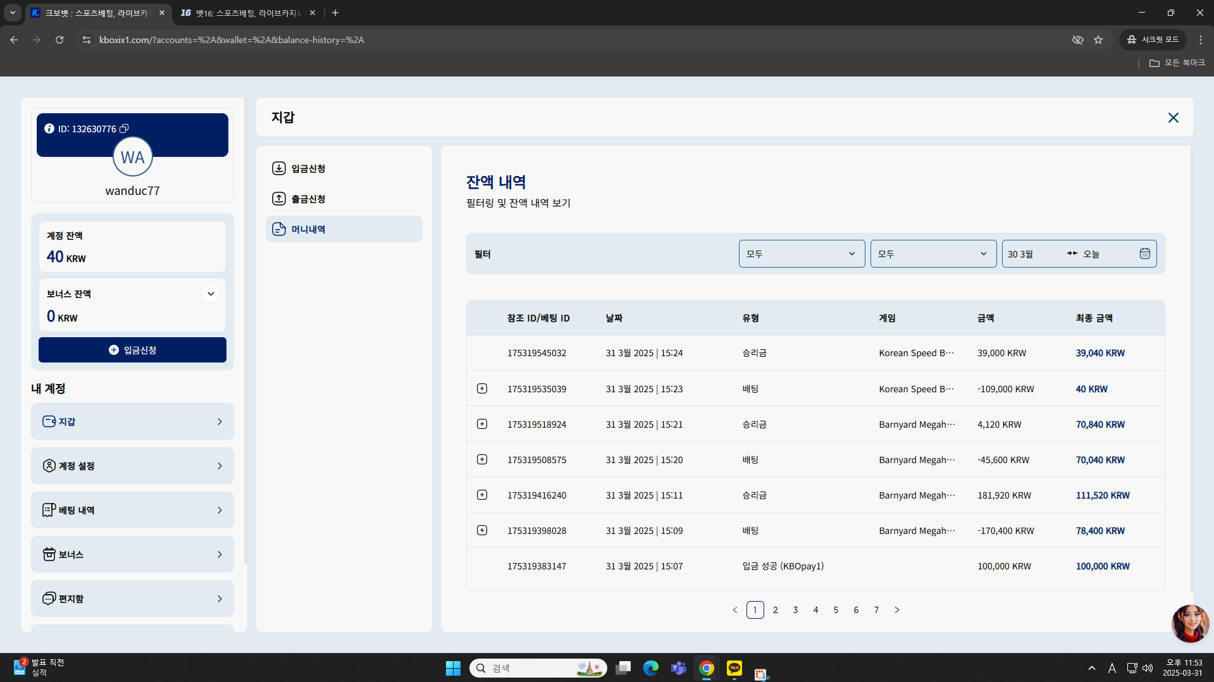Go to page 2 of history
The image size is (1214, 682).
(x=775, y=610)
